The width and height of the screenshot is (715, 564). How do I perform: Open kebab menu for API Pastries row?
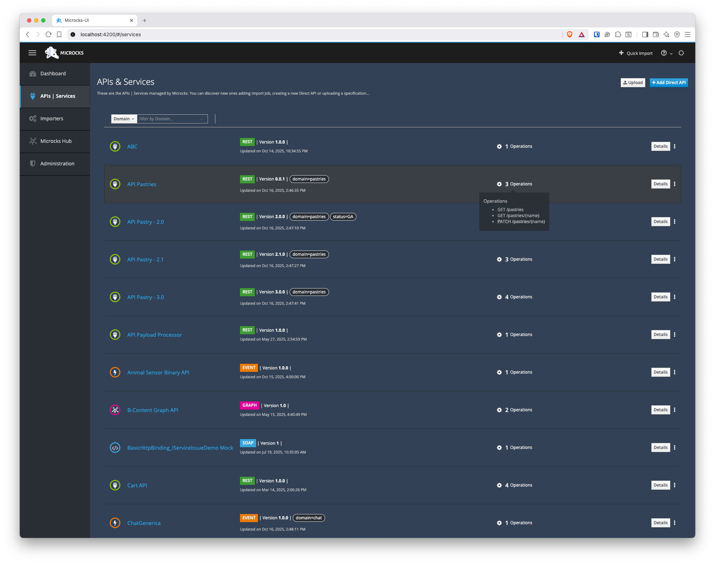[675, 184]
